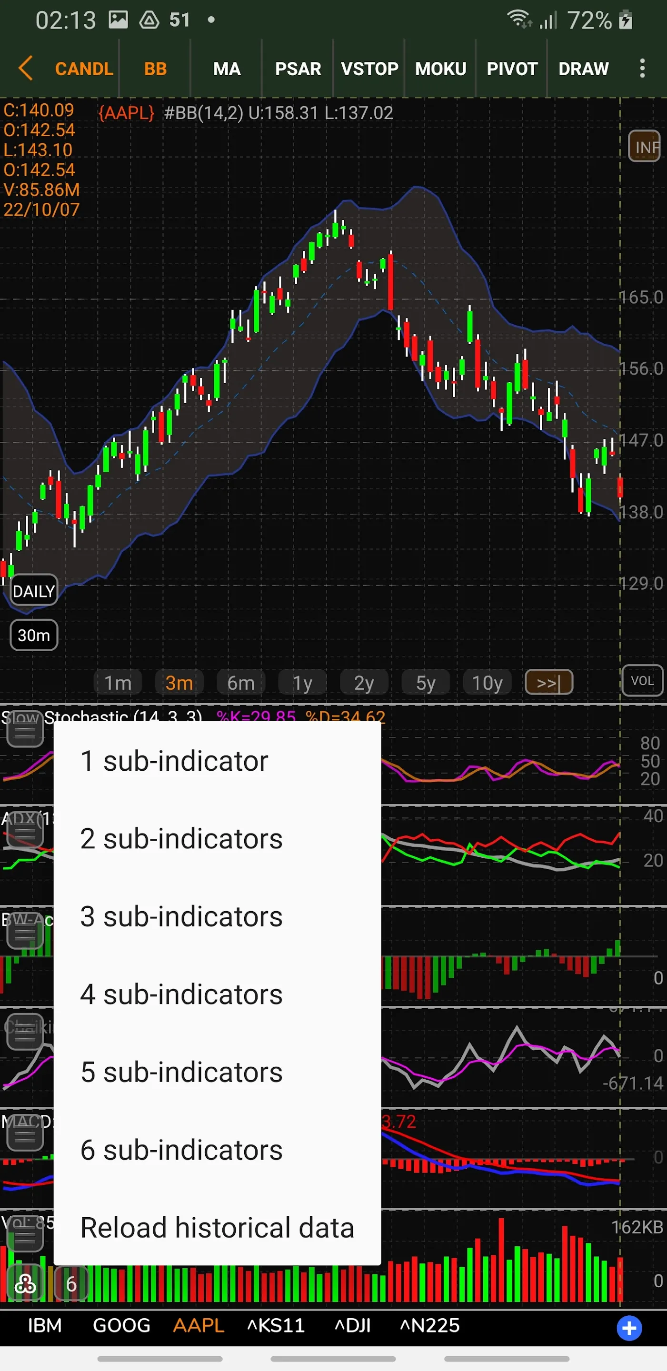Set chart range to 1m
The width and height of the screenshot is (667, 1371).
click(x=118, y=682)
